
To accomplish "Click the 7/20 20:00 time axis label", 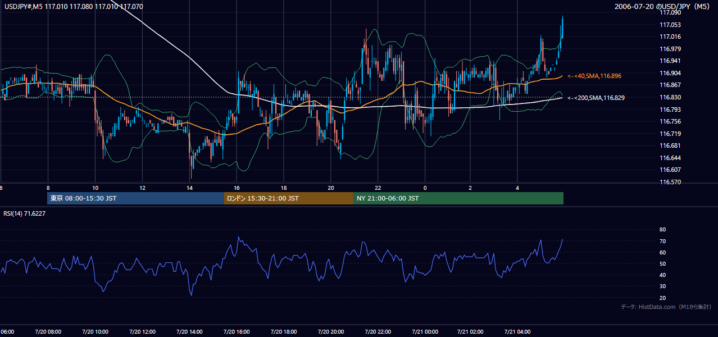I will click(x=330, y=331).
